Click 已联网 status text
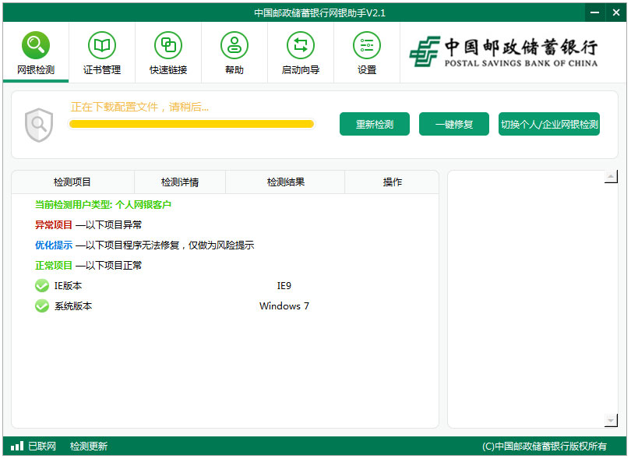This screenshot has height=459, width=631. click(x=42, y=446)
